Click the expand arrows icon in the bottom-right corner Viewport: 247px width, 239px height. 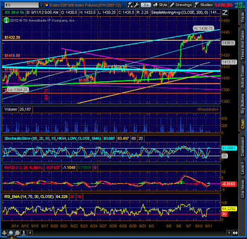point(235,233)
